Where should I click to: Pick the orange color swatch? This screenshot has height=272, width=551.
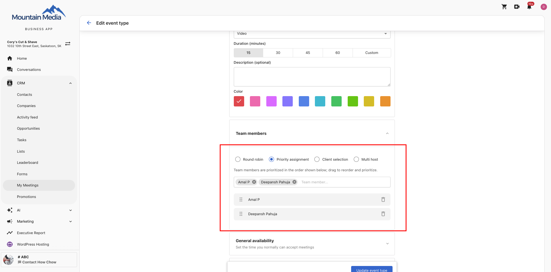[385, 101]
